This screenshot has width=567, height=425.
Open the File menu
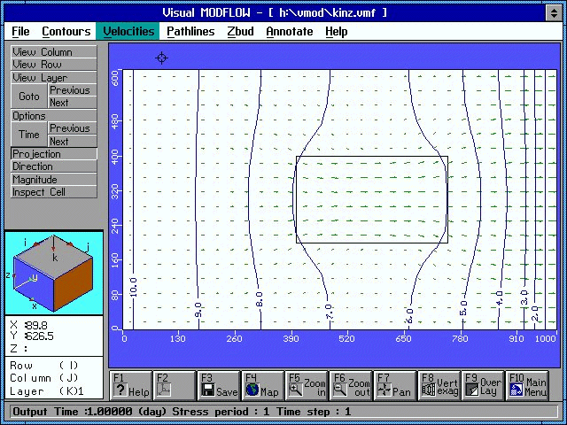(x=20, y=32)
